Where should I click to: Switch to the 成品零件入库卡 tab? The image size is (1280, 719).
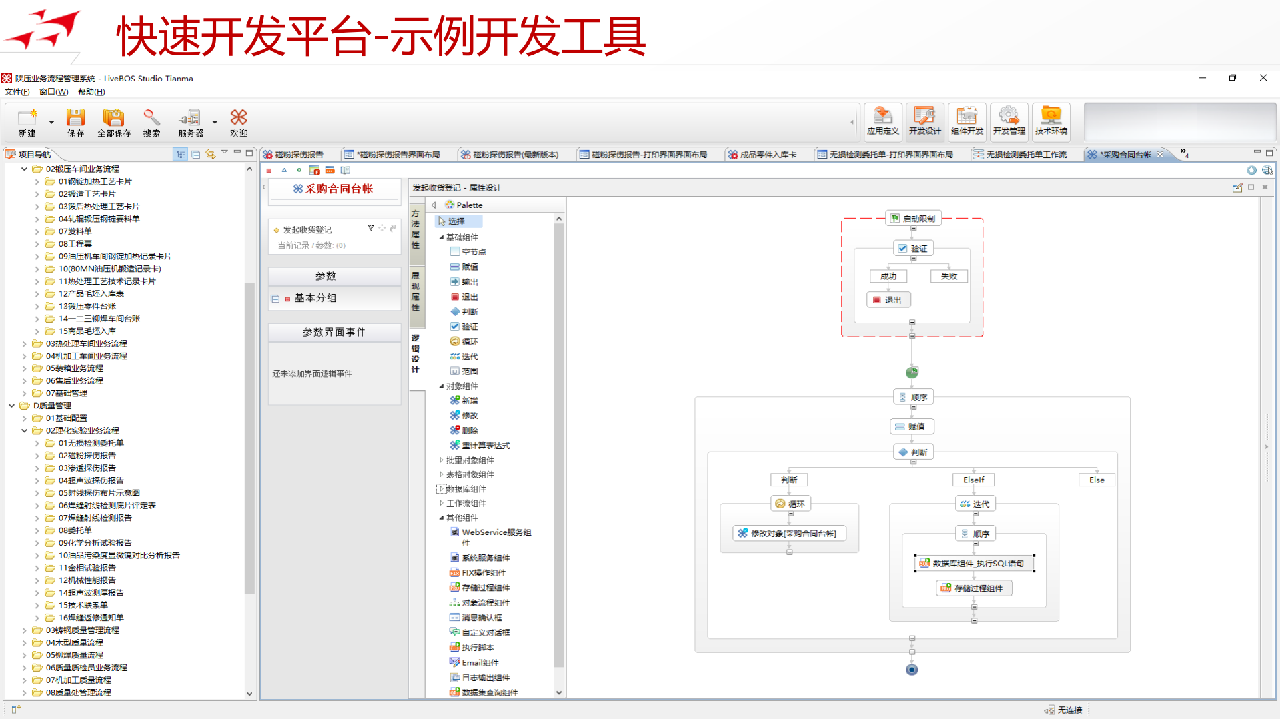[767, 154]
